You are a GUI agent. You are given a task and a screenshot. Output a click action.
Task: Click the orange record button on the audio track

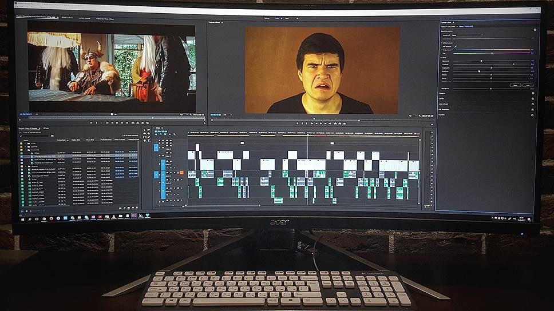pyautogui.click(x=181, y=172)
